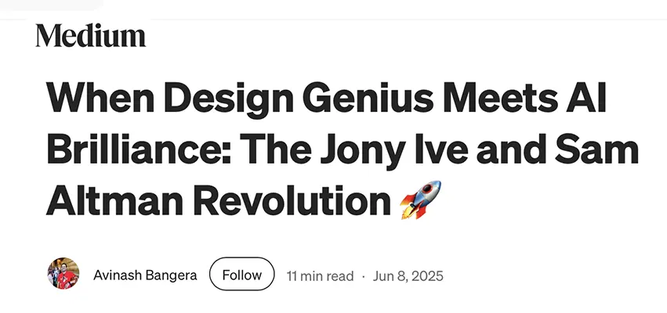Click the word Altman in the headline

click(x=116, y=200)
